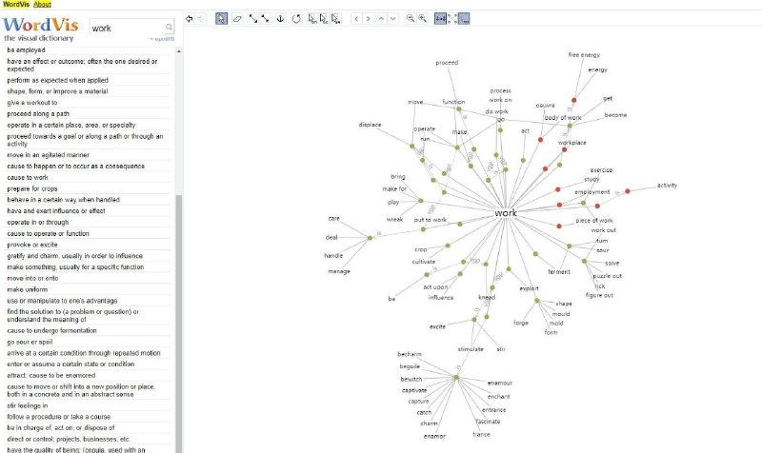
Task: Click the anchor tool icon
Action: click(280, 17)
